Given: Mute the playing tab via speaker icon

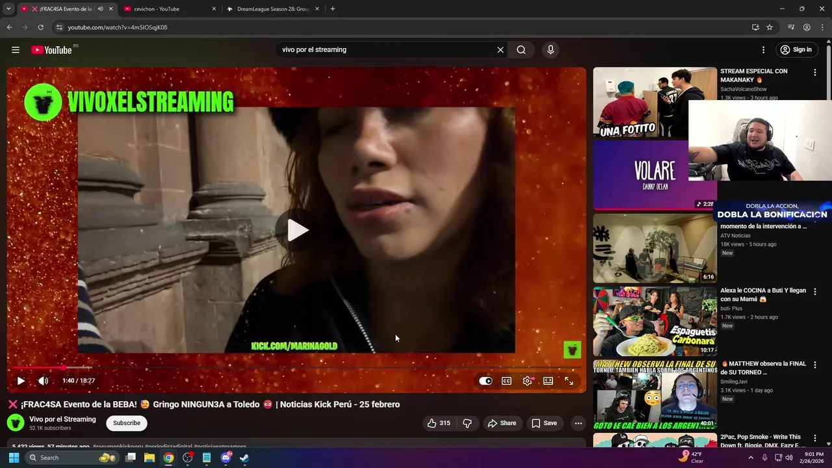Looking at the screenshot, I should [x=100, y=9].
